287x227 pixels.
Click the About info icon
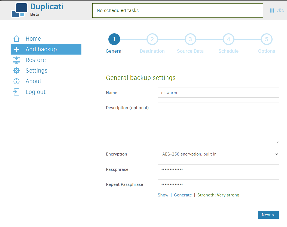[x=16, y=81]
